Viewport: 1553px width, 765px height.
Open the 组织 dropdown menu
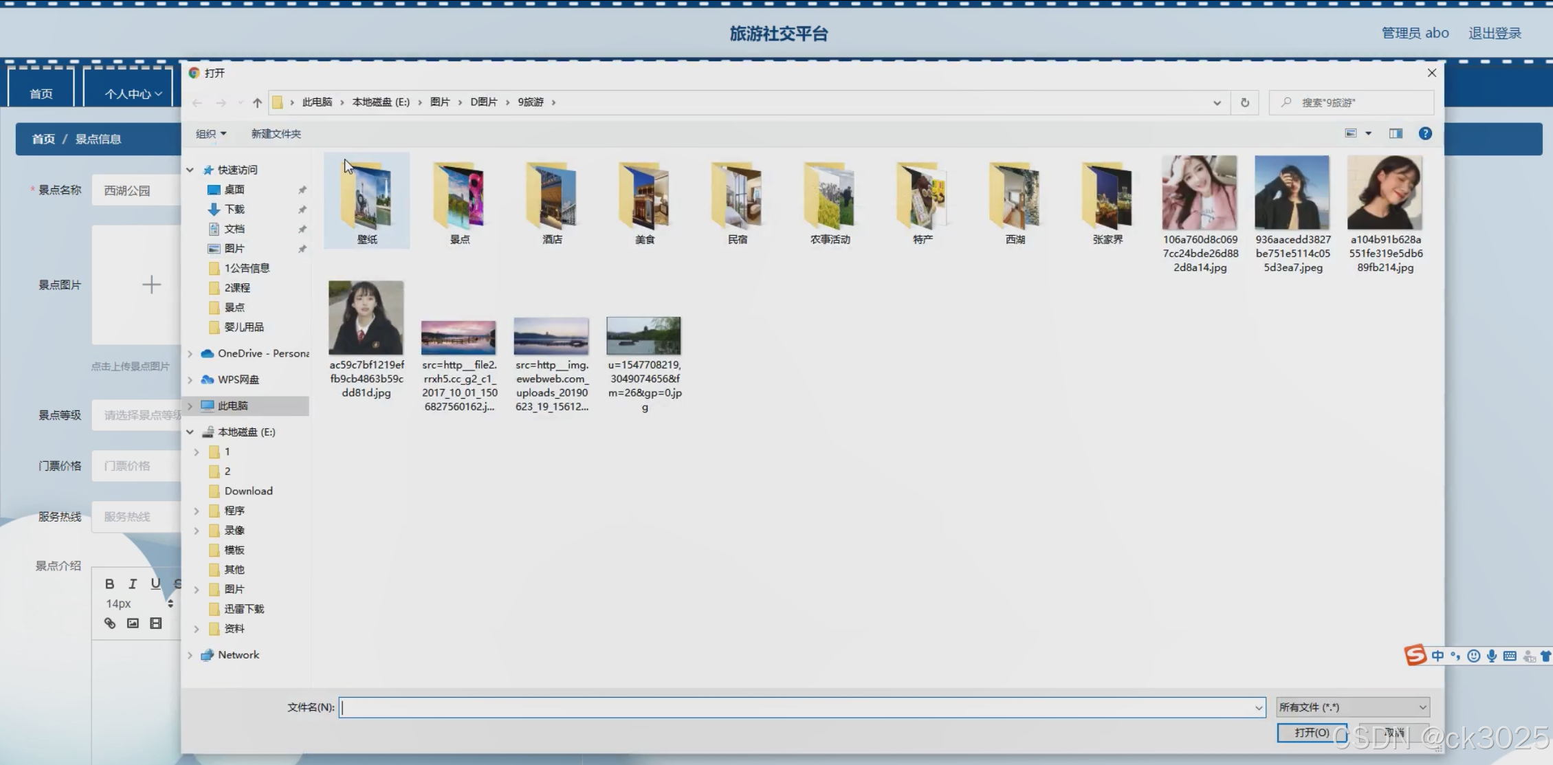[x=210, y=134]
